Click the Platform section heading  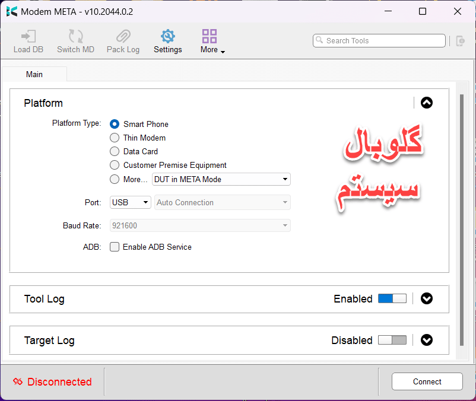point(43,103)
